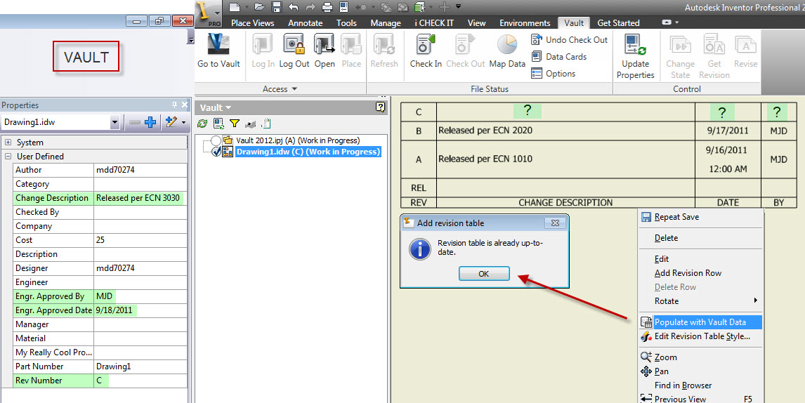Open the Tools ribbon tab
The height and width of the screenshot is (403, 805).
346,22
